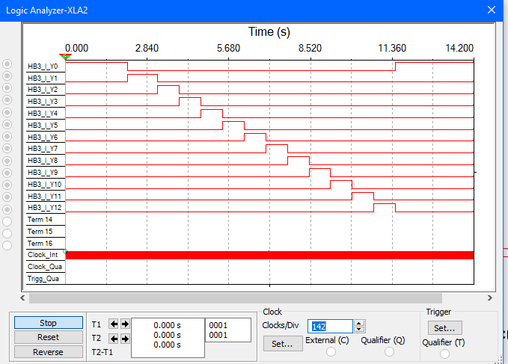Move cursor T2 left with arrow
The height and width of the screenshot is (364, 508).
(x=114, y=339)
